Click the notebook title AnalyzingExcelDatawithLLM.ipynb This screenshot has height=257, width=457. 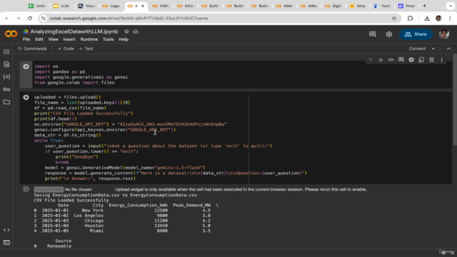(74, 31)
